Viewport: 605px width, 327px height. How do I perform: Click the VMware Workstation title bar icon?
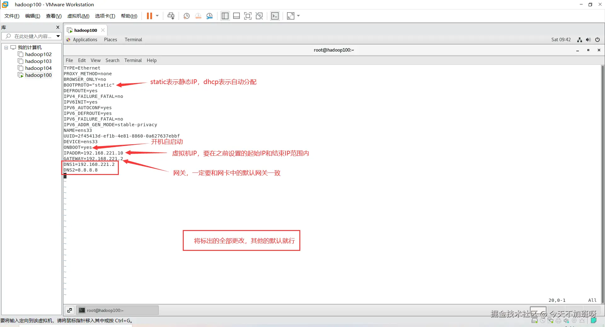(5, 4)
